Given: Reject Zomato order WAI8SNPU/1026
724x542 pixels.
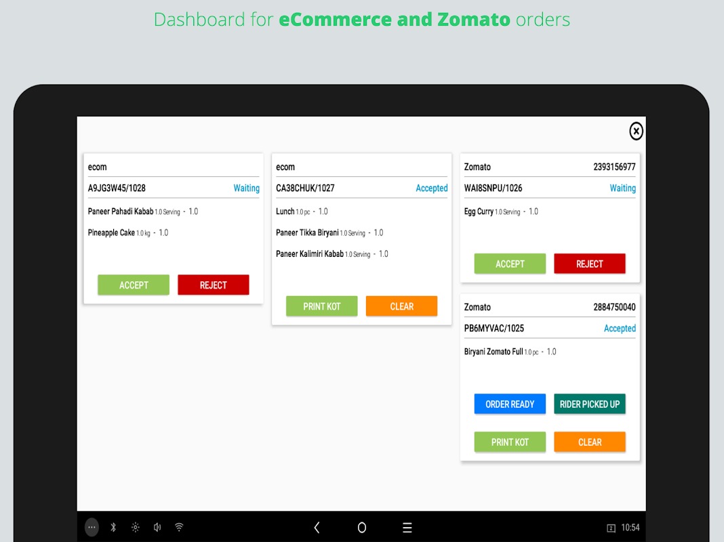Looking at the screenshot, I should pyautogui.click(x=590, y=264).
